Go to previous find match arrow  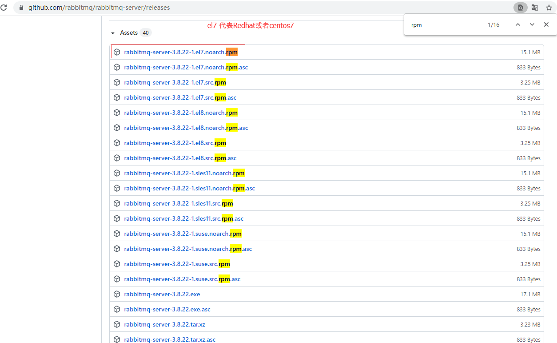(518, 25)
